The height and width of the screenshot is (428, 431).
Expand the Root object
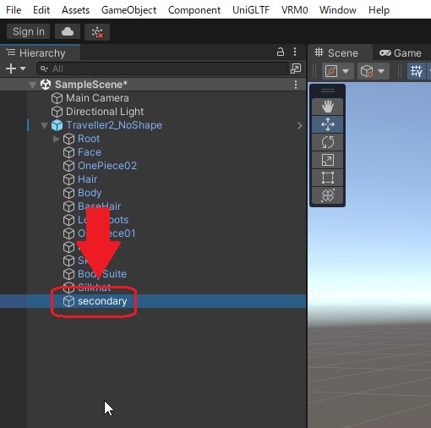pos(56,139)
